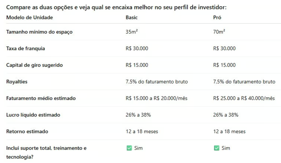Select the Royalties row label

[17, 82]
